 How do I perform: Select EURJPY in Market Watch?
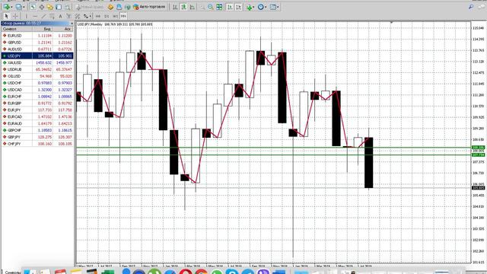[37, 110]
